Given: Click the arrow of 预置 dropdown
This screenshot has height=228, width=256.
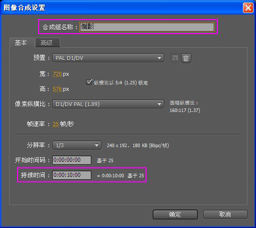Looking at the screenshot, I should click(159, 58).
